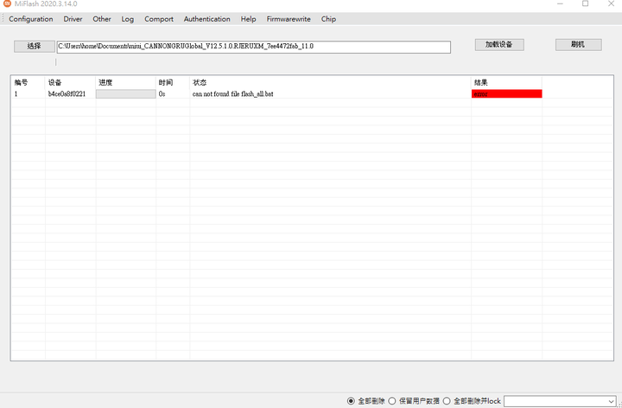Open the Driver menu

pyautogui.click(x=73, y=19)
